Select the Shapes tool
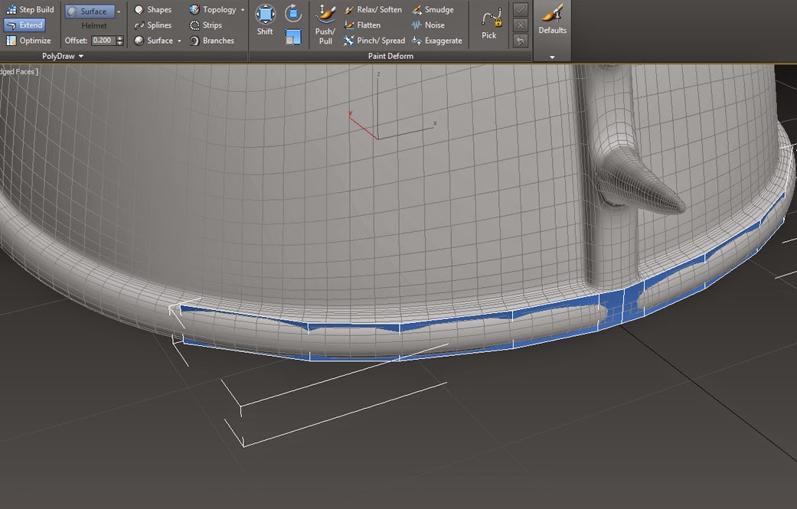 (153, 10)
